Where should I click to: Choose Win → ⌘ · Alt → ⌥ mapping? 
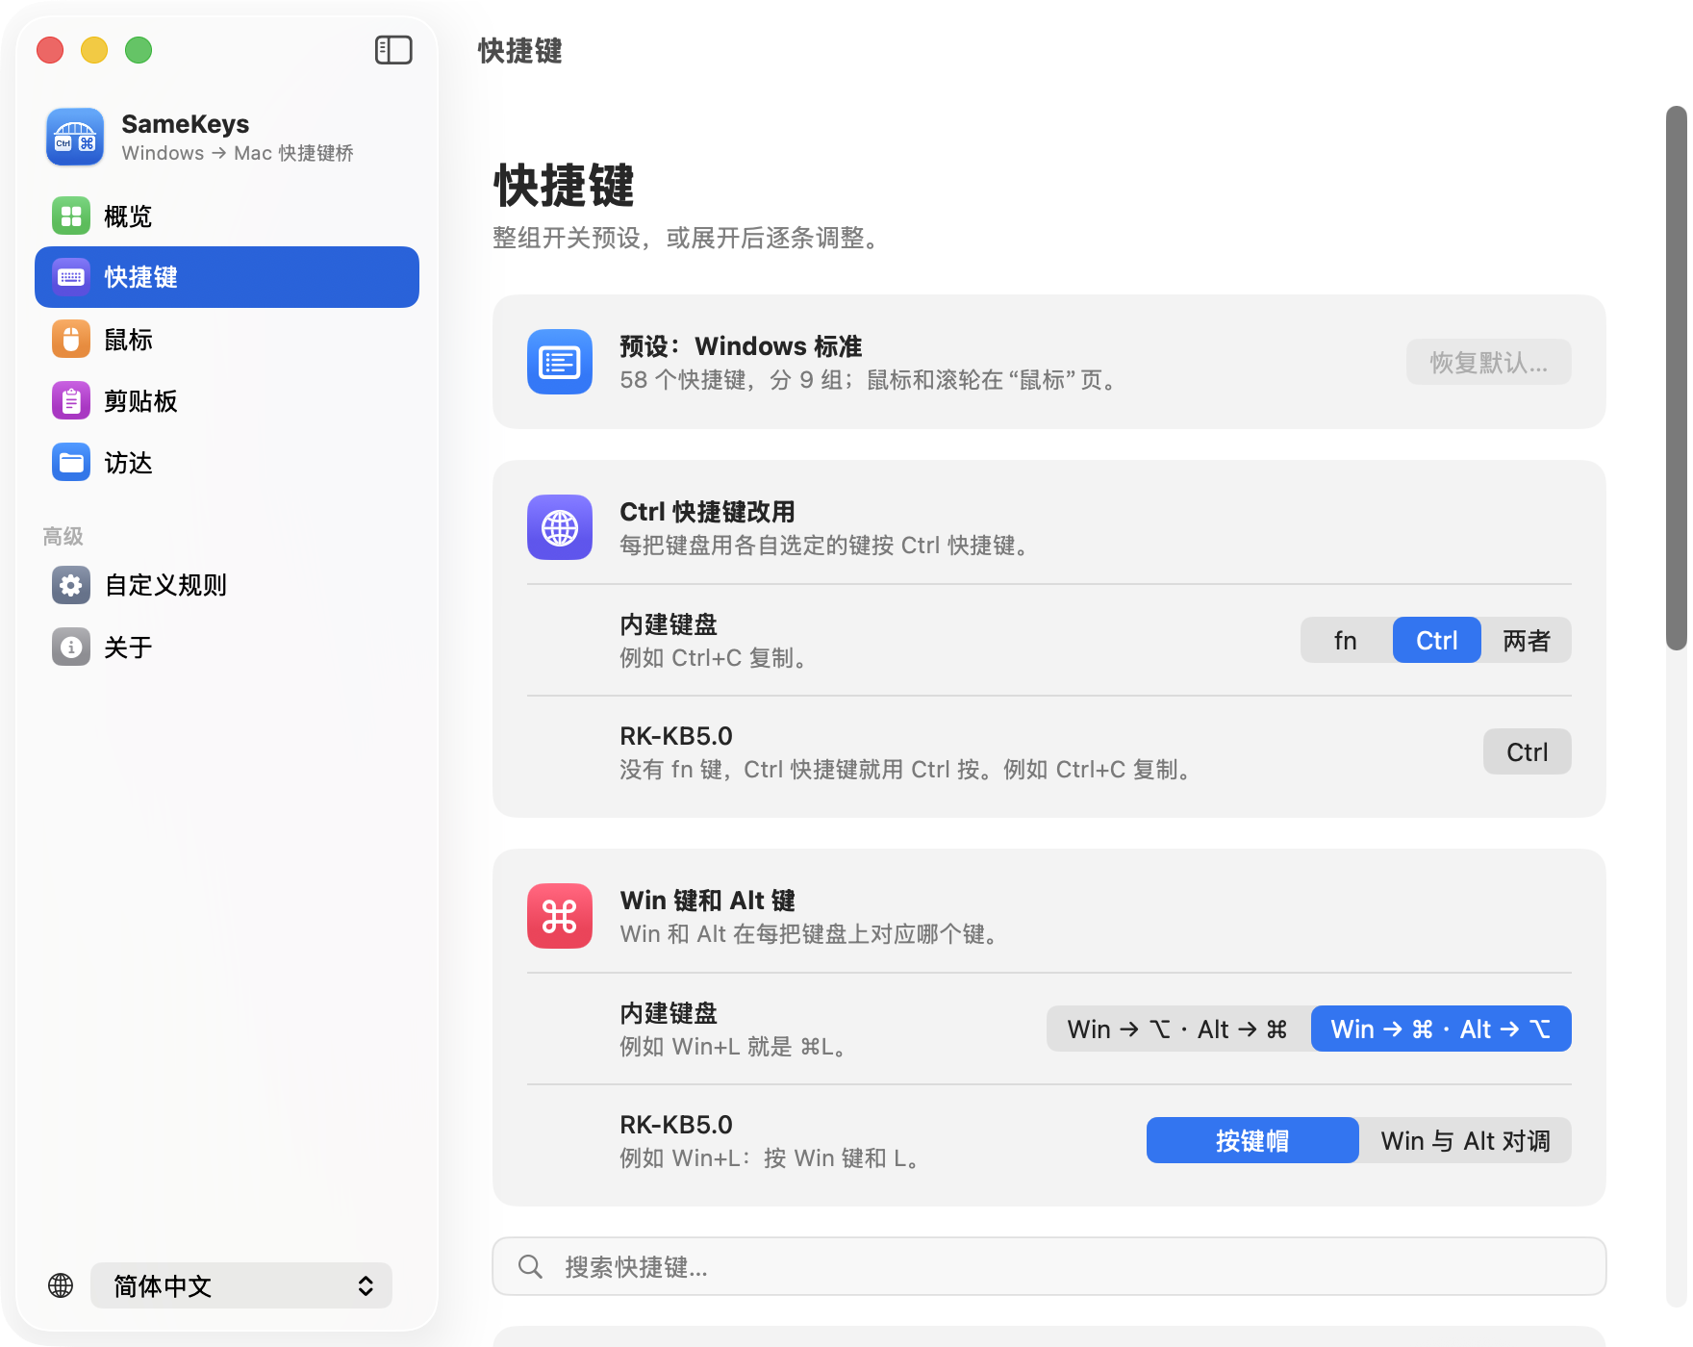click(1441, 1029)
